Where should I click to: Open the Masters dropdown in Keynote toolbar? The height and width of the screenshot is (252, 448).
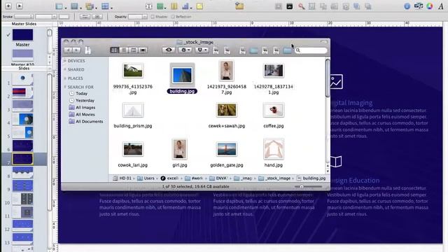106,6
